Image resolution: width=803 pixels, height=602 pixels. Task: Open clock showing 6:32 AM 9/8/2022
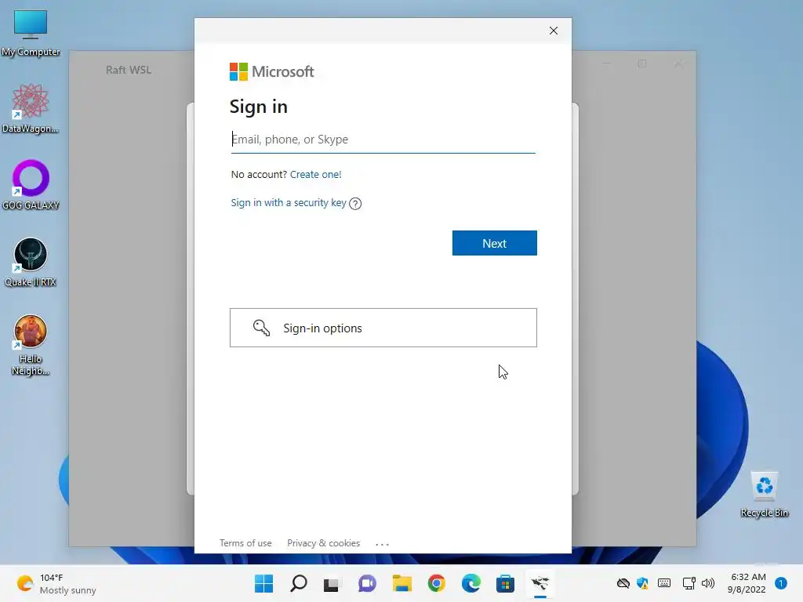pyautogui.click(x=747, y=583)
